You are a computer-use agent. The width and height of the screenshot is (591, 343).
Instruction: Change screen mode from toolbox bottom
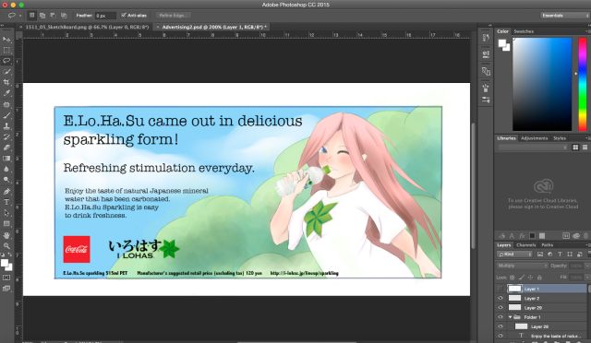pyautogui.click(x=6, y=289)
